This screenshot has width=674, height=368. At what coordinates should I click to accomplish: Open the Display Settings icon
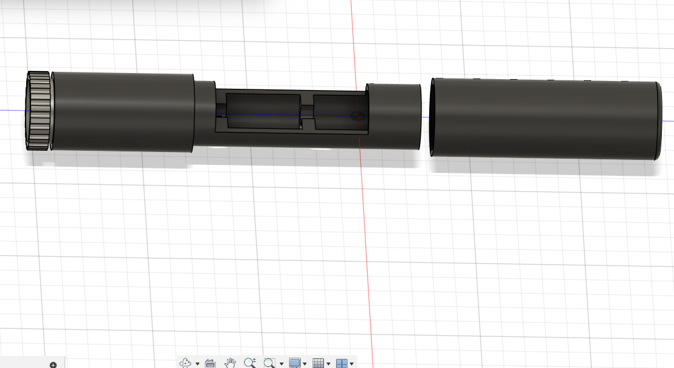point(294,362)
